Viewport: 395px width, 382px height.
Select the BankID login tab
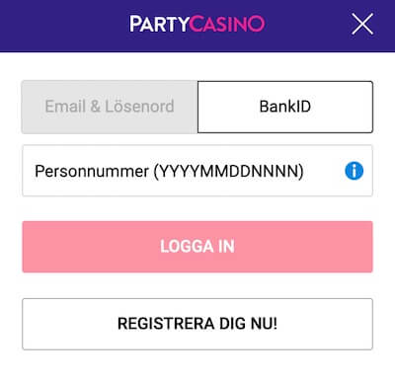tap(285, 107)
